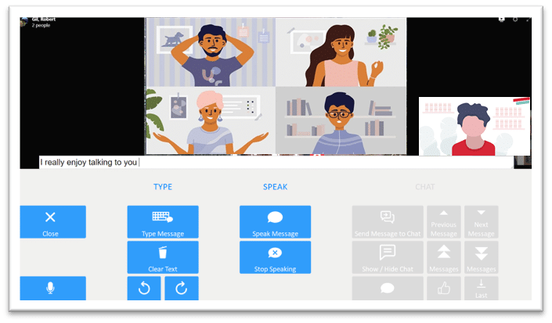
Task: Select the bottom-right participant wearing glasses
Action: coord(341,120)
